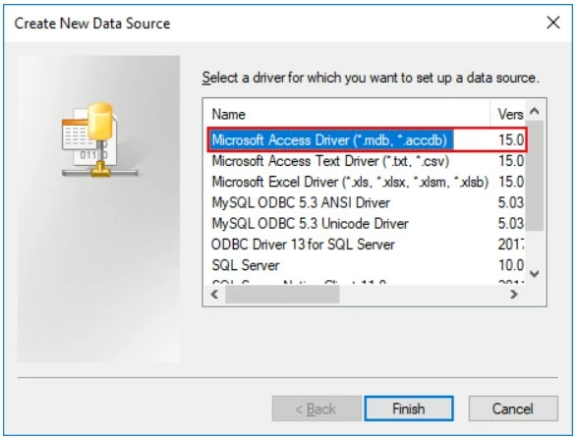
Task: Click the Finish button
Action: click(x=409, y=409)
